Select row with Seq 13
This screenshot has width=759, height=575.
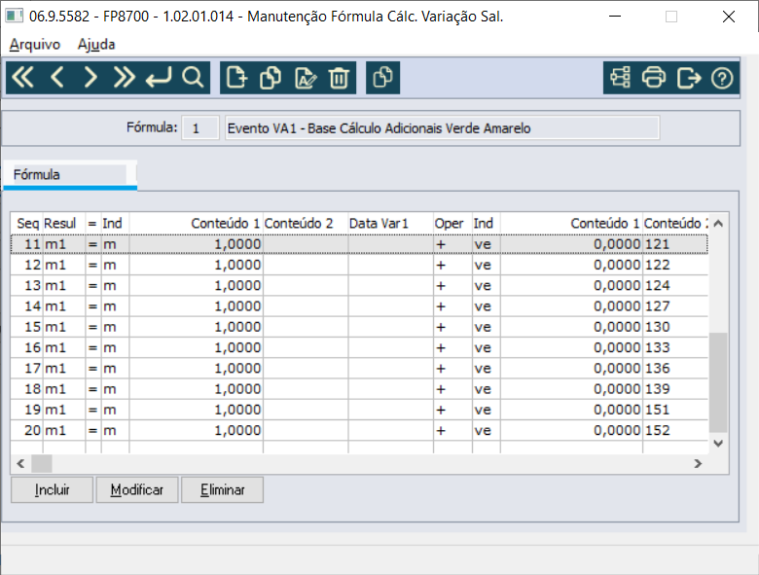pyautogui.click(x=359, y=286)
